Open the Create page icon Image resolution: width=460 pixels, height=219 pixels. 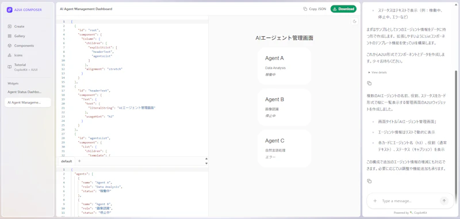(x=10, y=26)
